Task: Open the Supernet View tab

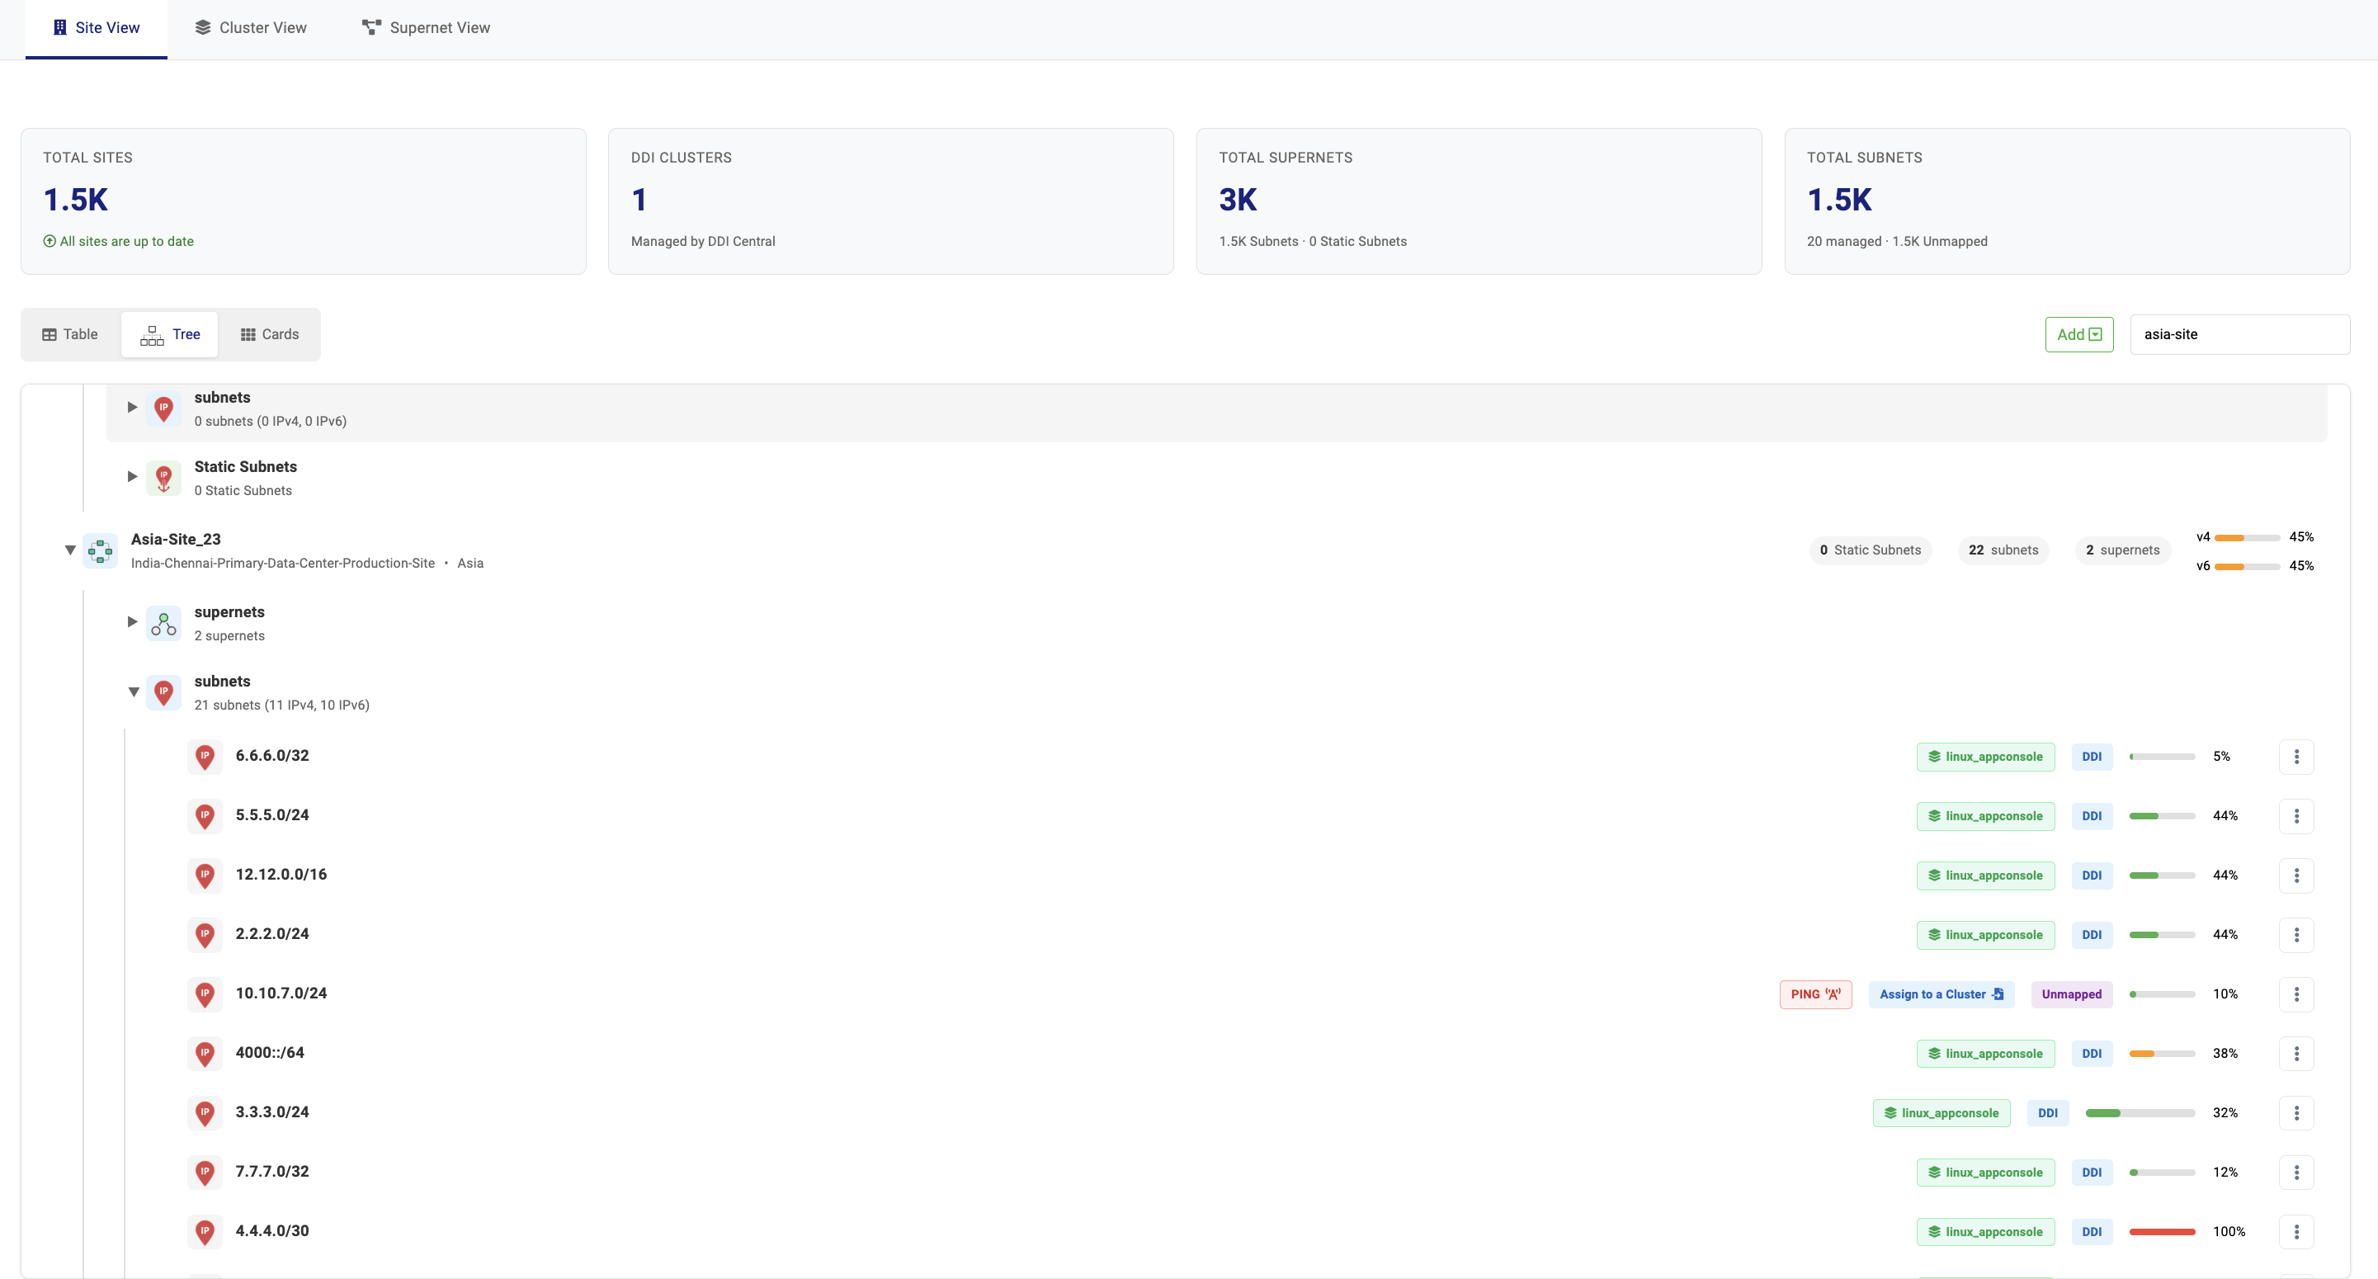Action: click(x=426, y=28)
